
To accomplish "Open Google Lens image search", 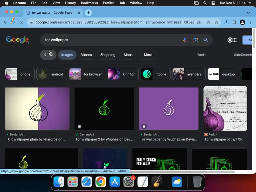I will [195, 40].
